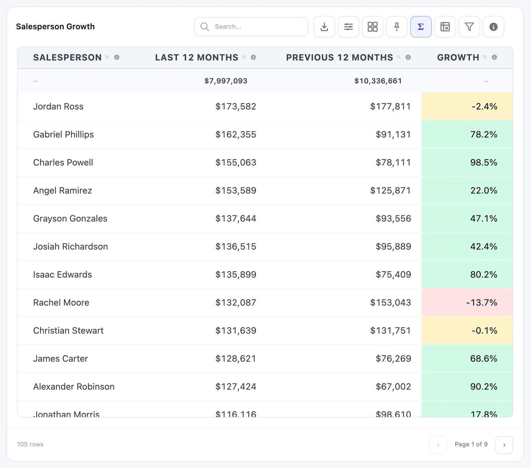Click the Page 1 of 9 indicator
Viewport: 531px width, 468px height.
tap(471, 444)
